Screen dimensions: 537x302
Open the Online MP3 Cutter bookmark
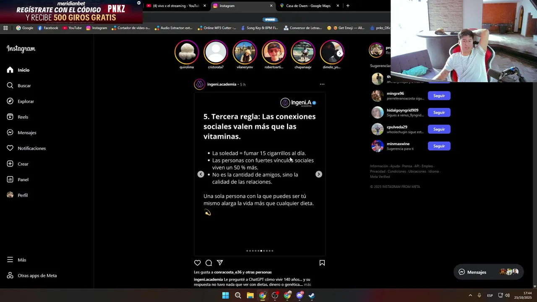tap(216, 28)
